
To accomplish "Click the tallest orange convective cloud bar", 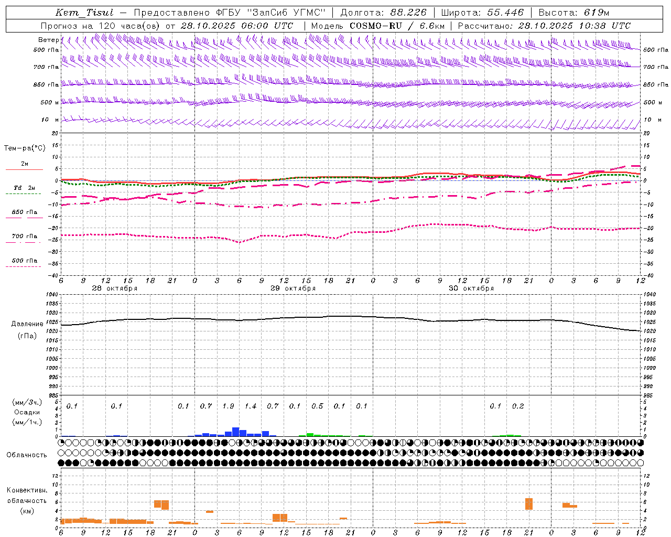I will click(529, 504).
